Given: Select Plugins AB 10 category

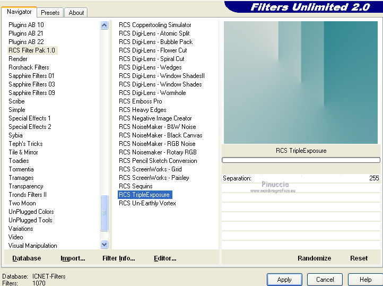Looking at the screenshot, I should click(26, 25).
